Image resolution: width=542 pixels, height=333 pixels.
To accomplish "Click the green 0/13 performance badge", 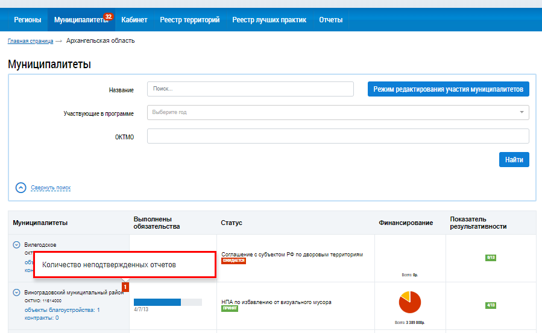I will [x=490, y=258].
